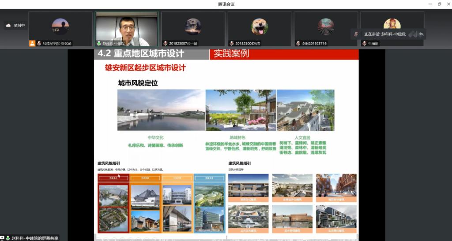Image resolution: width=452 pixels, height=241 pixels.
Task: Select 乌拉尔学院-张亿硝's participant tile
Action: (x=60, y=29)
